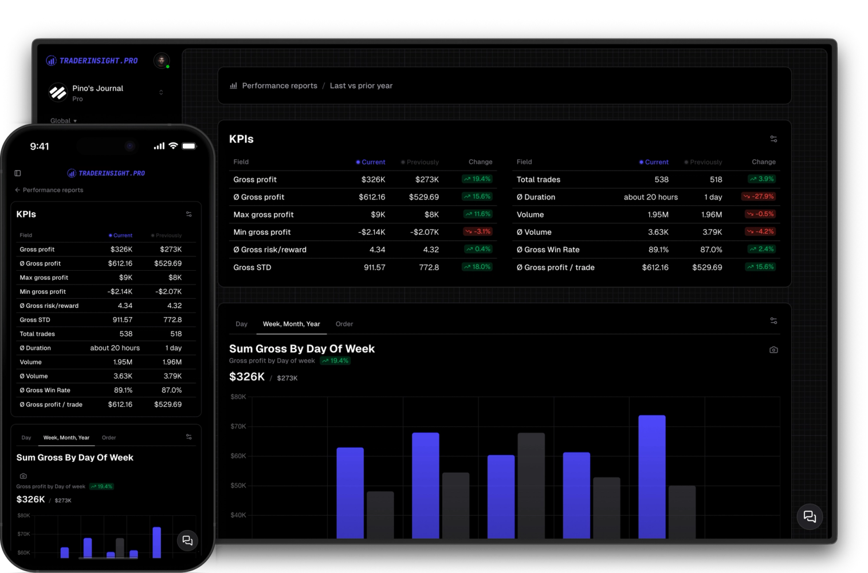The image size is (868, 573).
Task: Click the camera export icon on Sum Gross chart
Action: [x=773, y=349]
